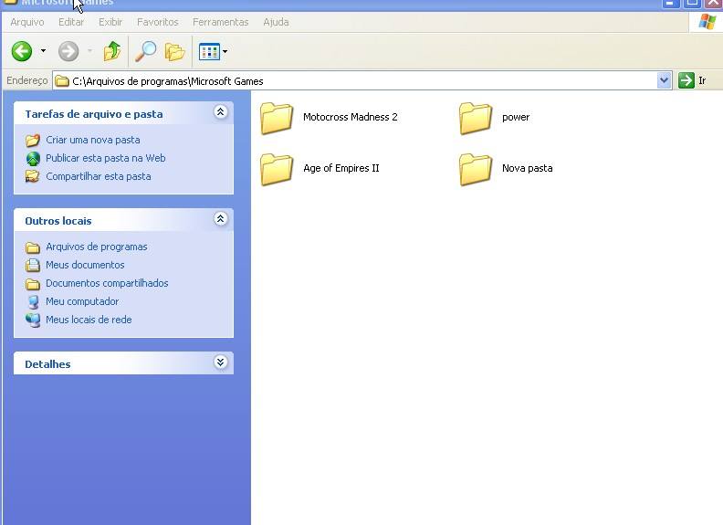723x525 pixels.
Task: Select the Motocross Madness 2 folder icon
Action: tap(277, 118)
